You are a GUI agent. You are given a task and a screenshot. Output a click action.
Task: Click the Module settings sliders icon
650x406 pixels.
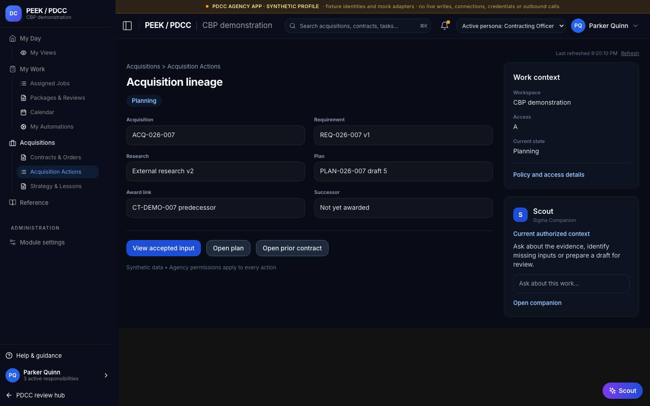(x=13, y=242)
